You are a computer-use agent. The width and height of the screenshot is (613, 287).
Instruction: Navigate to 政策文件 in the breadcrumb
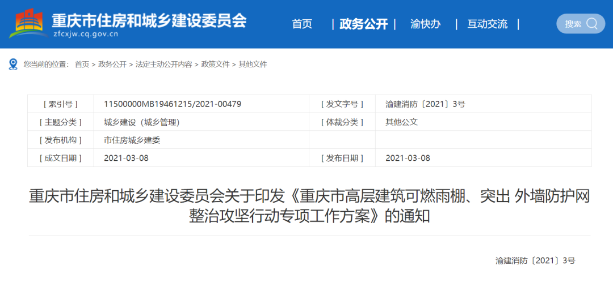click(215, 65)
